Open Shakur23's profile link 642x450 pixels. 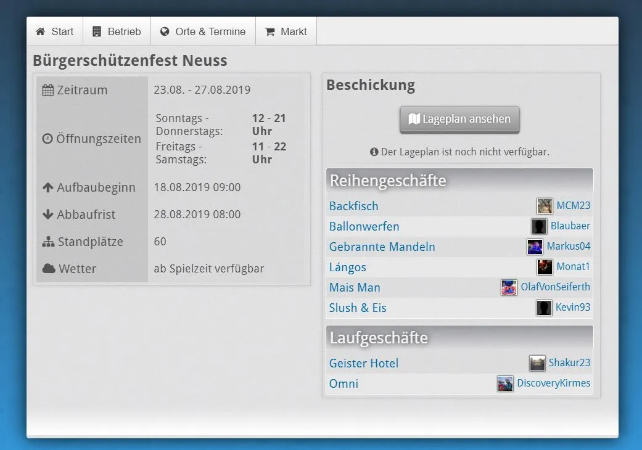pyautogui.click(x=569, y=362)
